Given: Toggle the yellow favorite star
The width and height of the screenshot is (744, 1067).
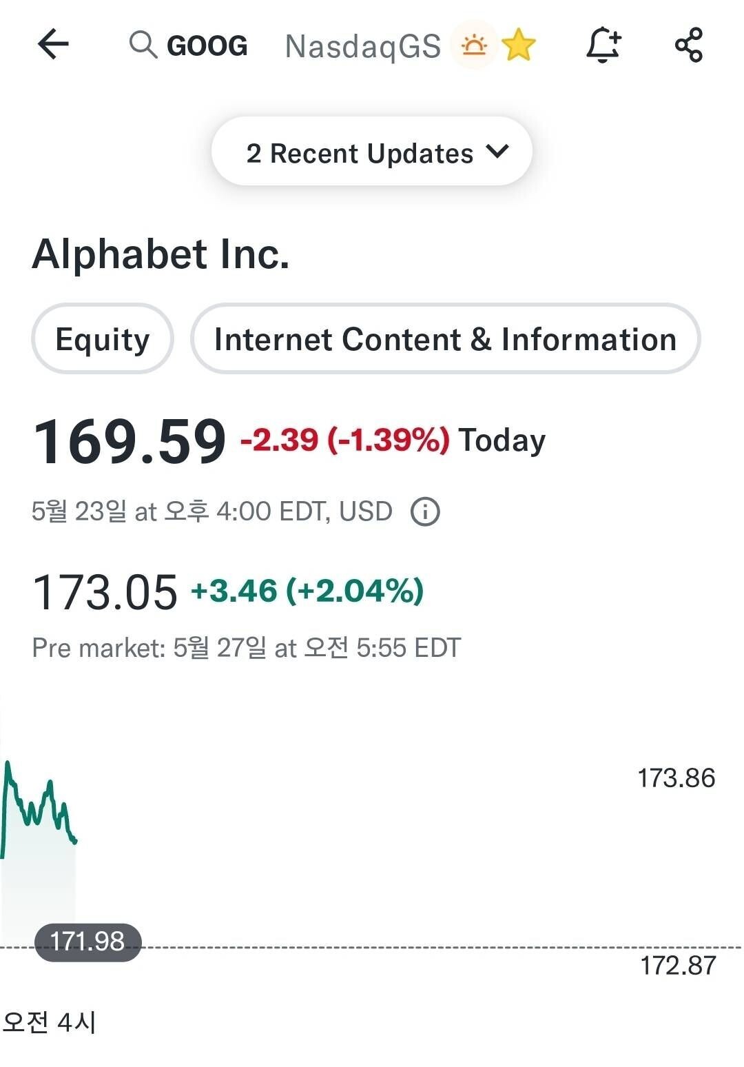Looking at the screenshot, I should [519, 46].
